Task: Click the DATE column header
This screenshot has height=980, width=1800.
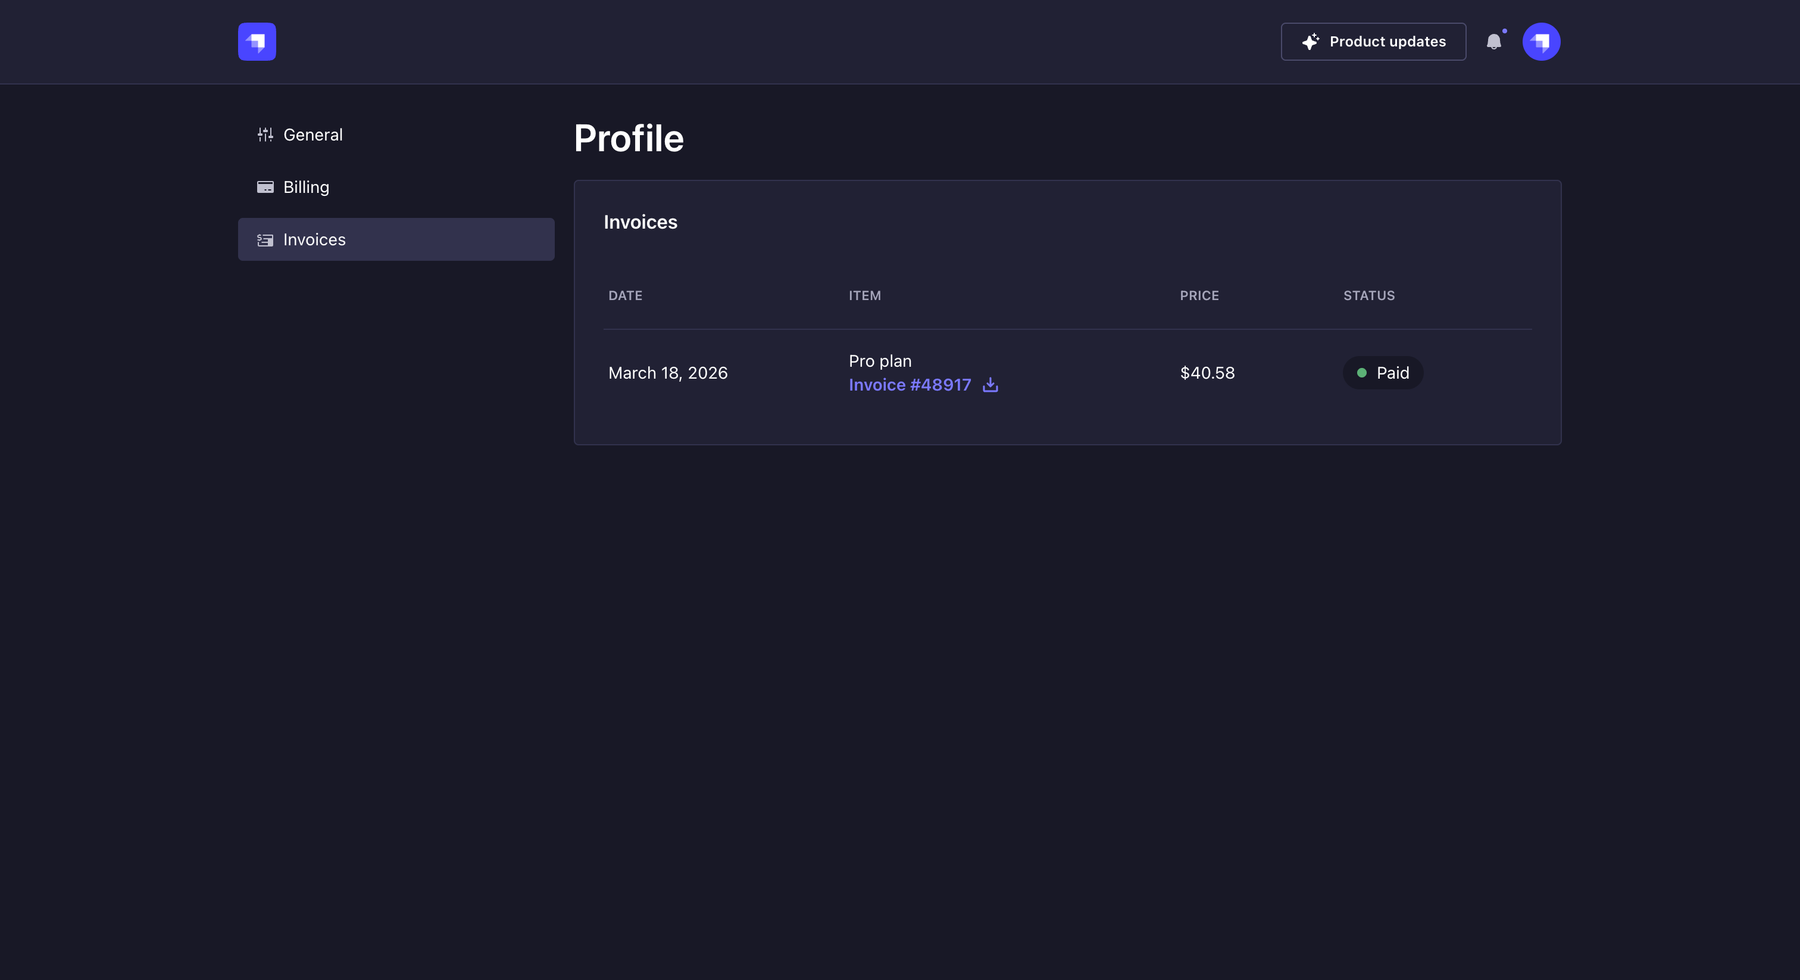Action: [624, 296]
